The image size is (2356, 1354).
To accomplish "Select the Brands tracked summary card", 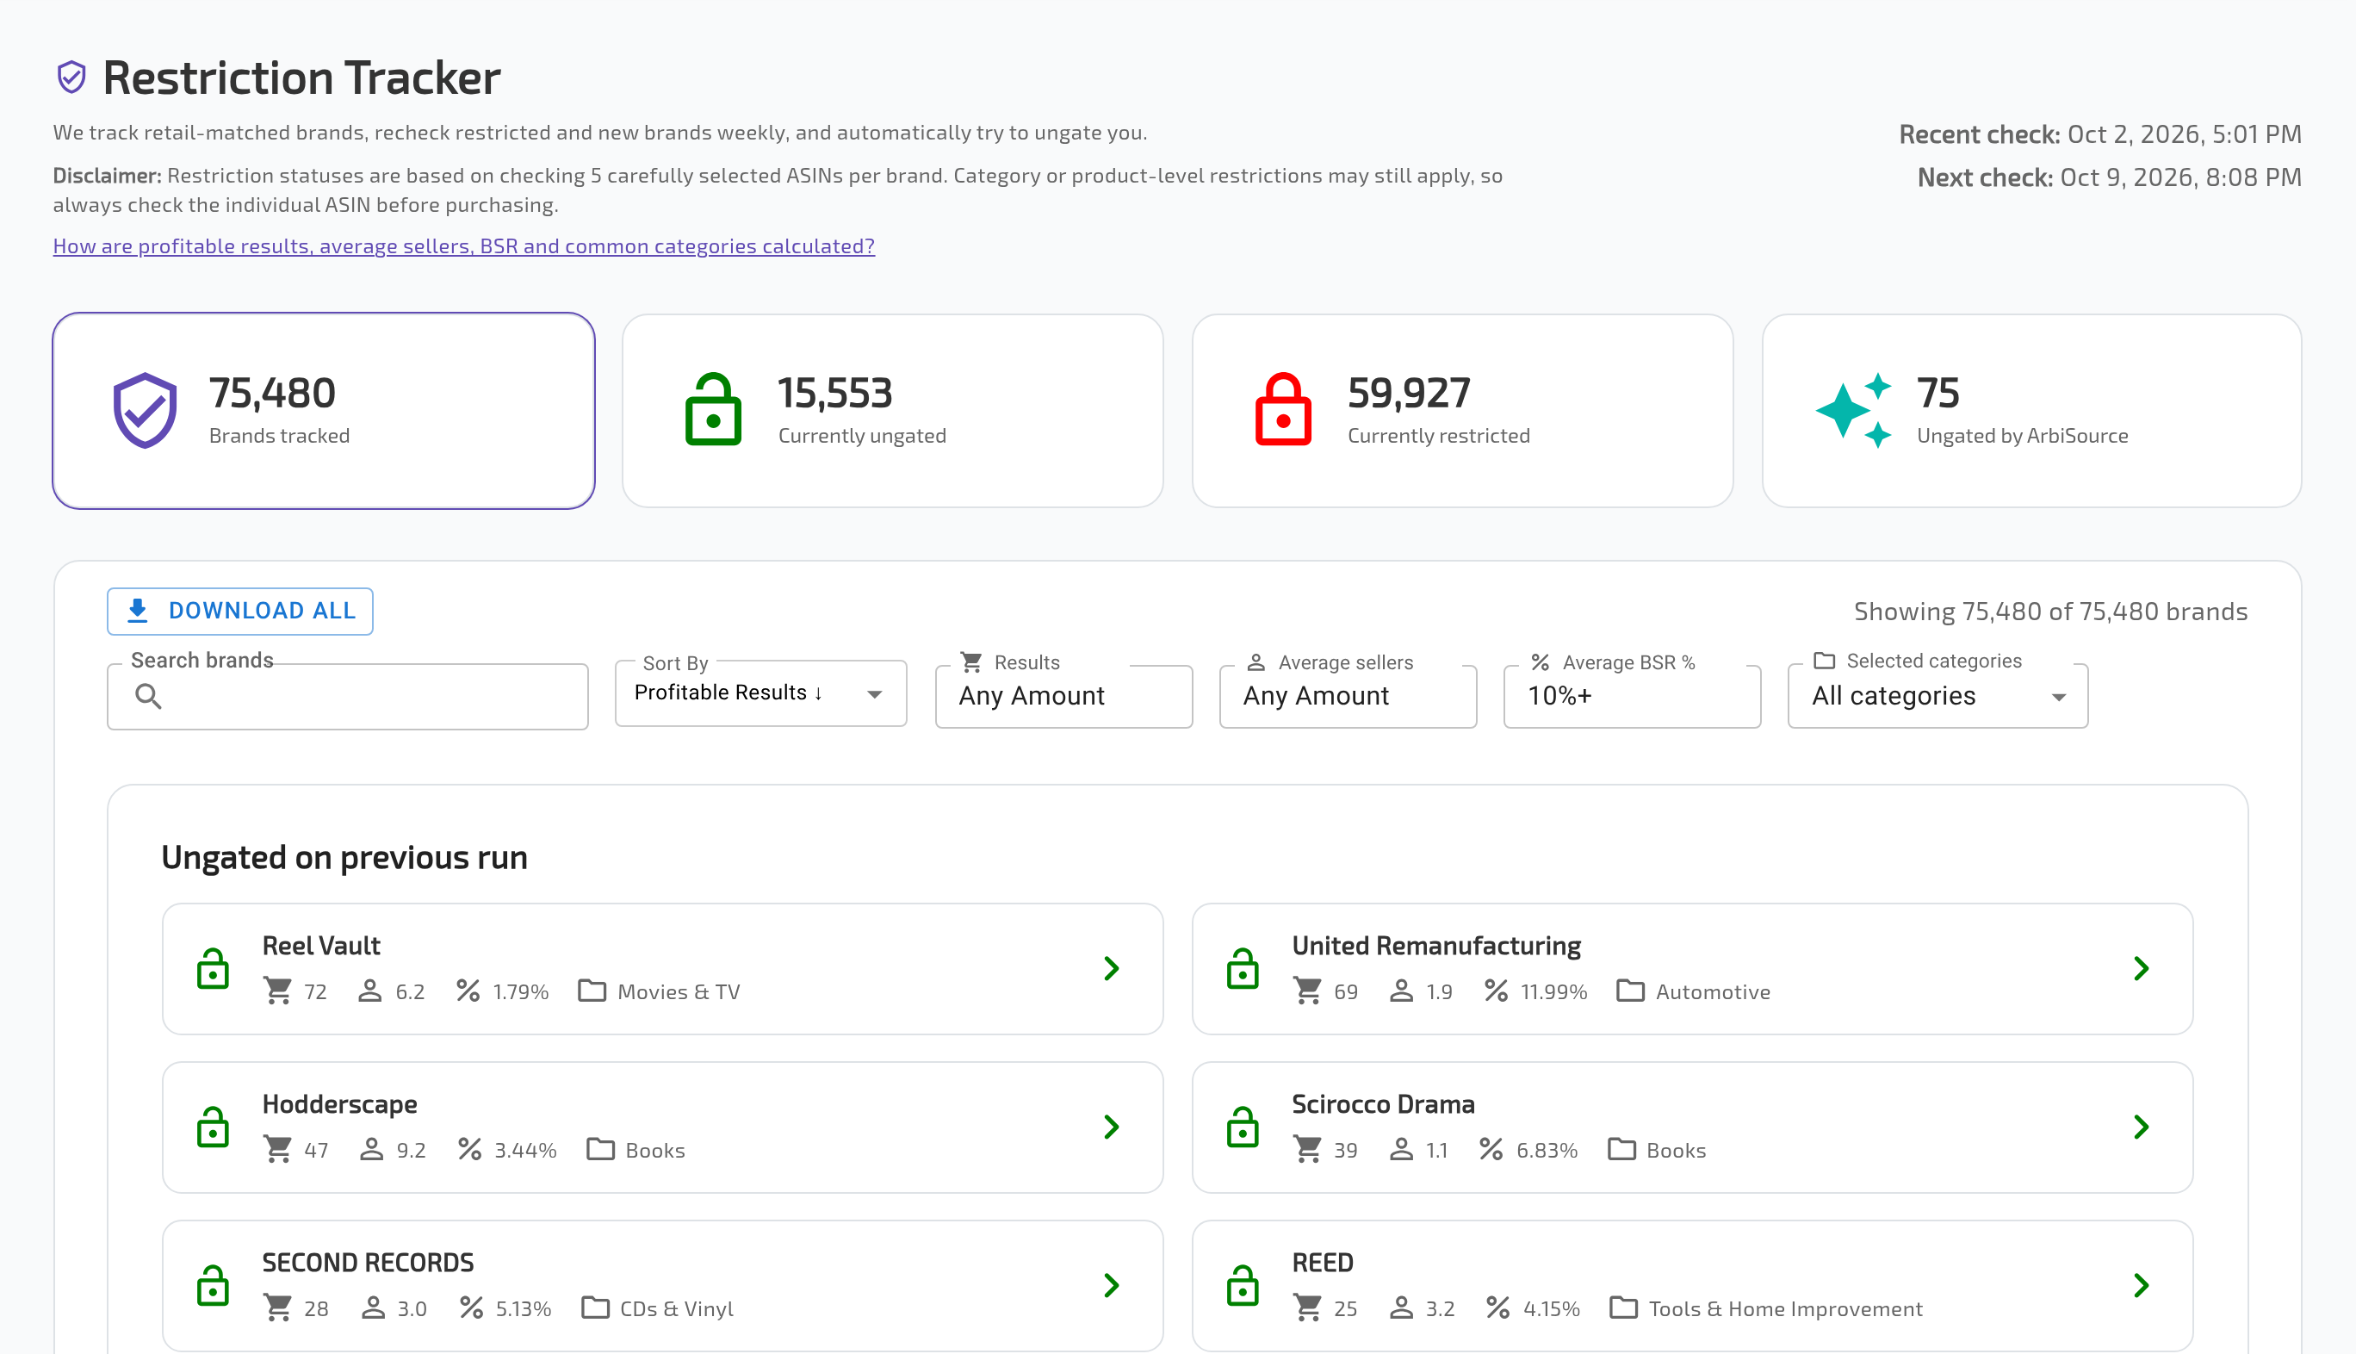I will [324, 410].
